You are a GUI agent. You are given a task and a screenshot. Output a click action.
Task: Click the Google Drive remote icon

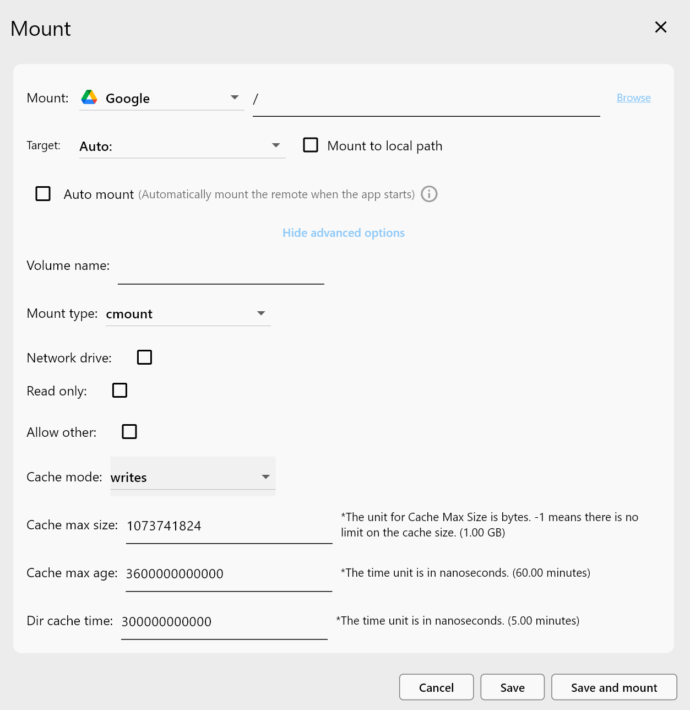tap(89, 97)
